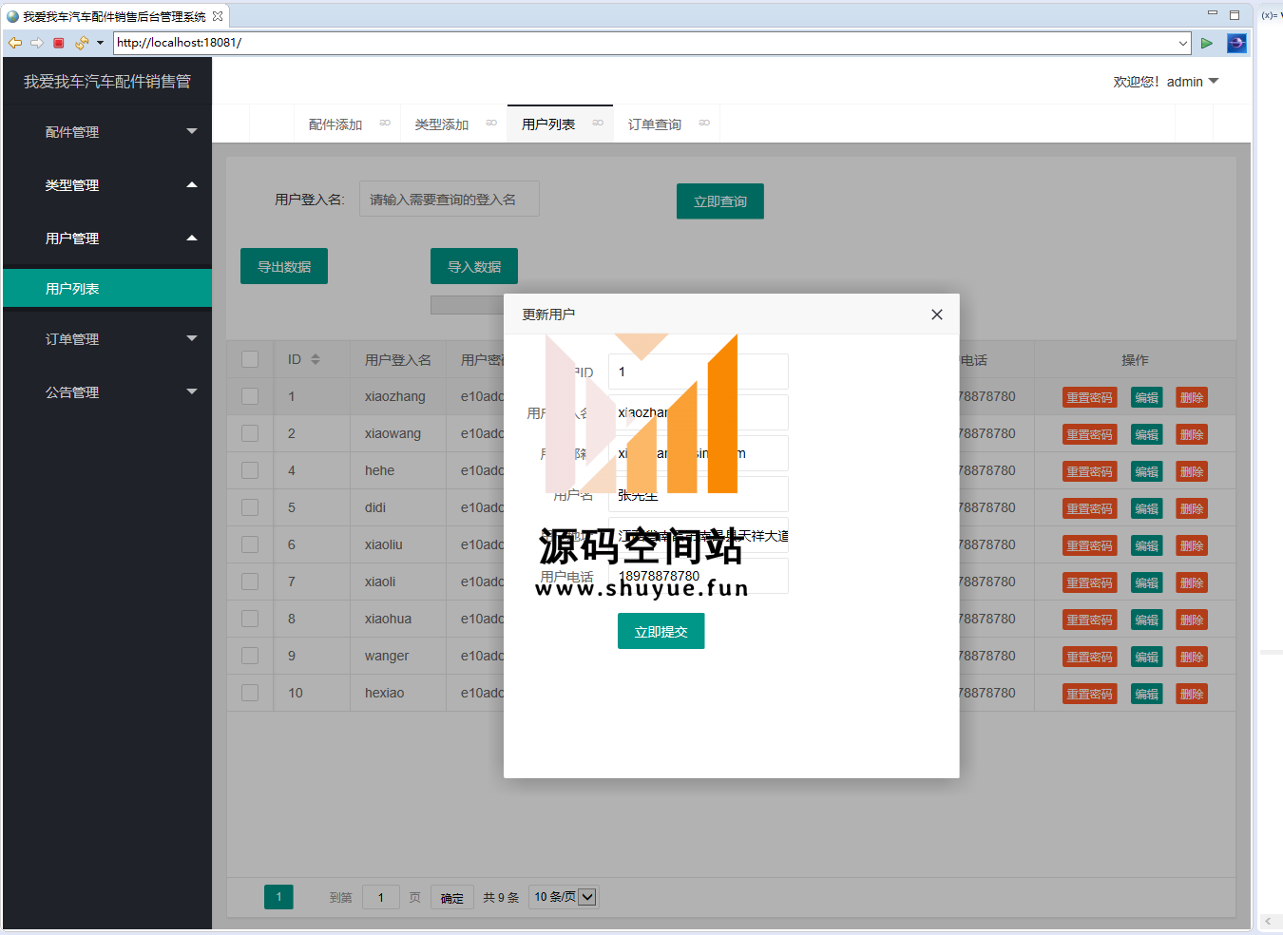Check the row for didi

tap(250, 507)
